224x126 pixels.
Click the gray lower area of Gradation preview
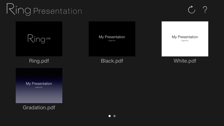click(x=39, y=97)
